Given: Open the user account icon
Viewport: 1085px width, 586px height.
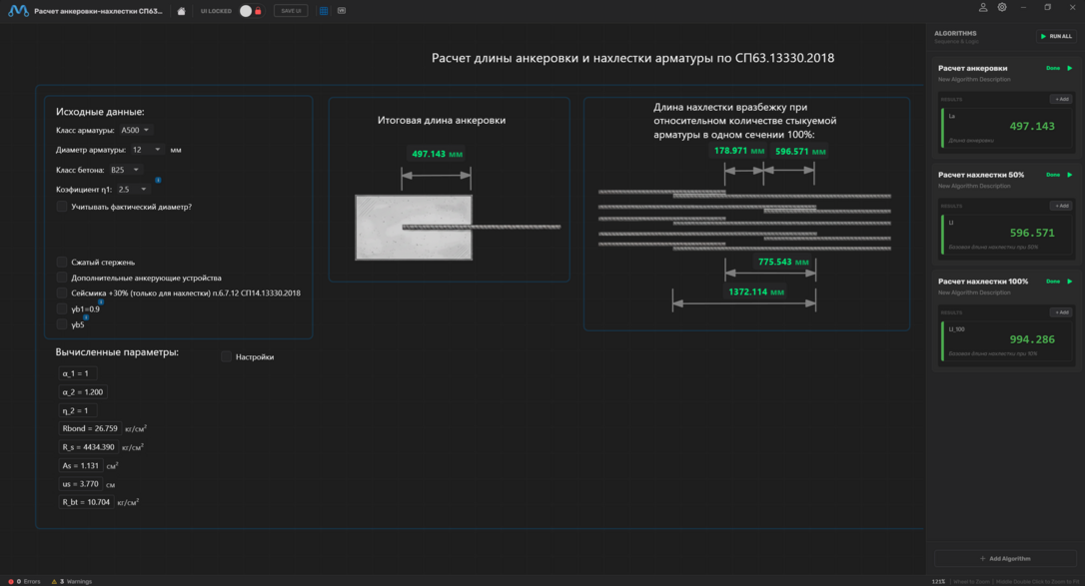Looking at the screenshot, I should pos(983,8).
